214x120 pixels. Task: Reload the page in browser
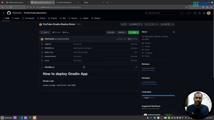click(x=11, y=7)
